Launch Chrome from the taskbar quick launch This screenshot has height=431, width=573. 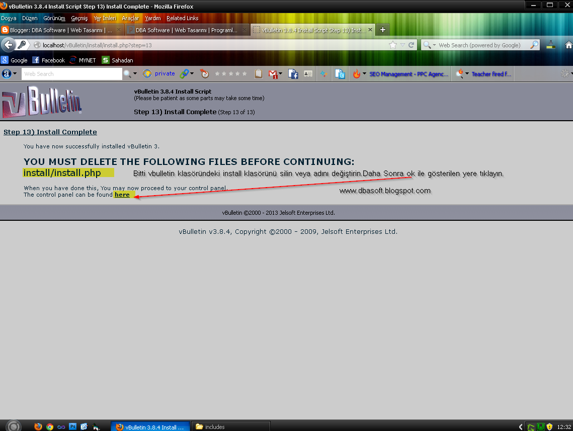point(50,426)
